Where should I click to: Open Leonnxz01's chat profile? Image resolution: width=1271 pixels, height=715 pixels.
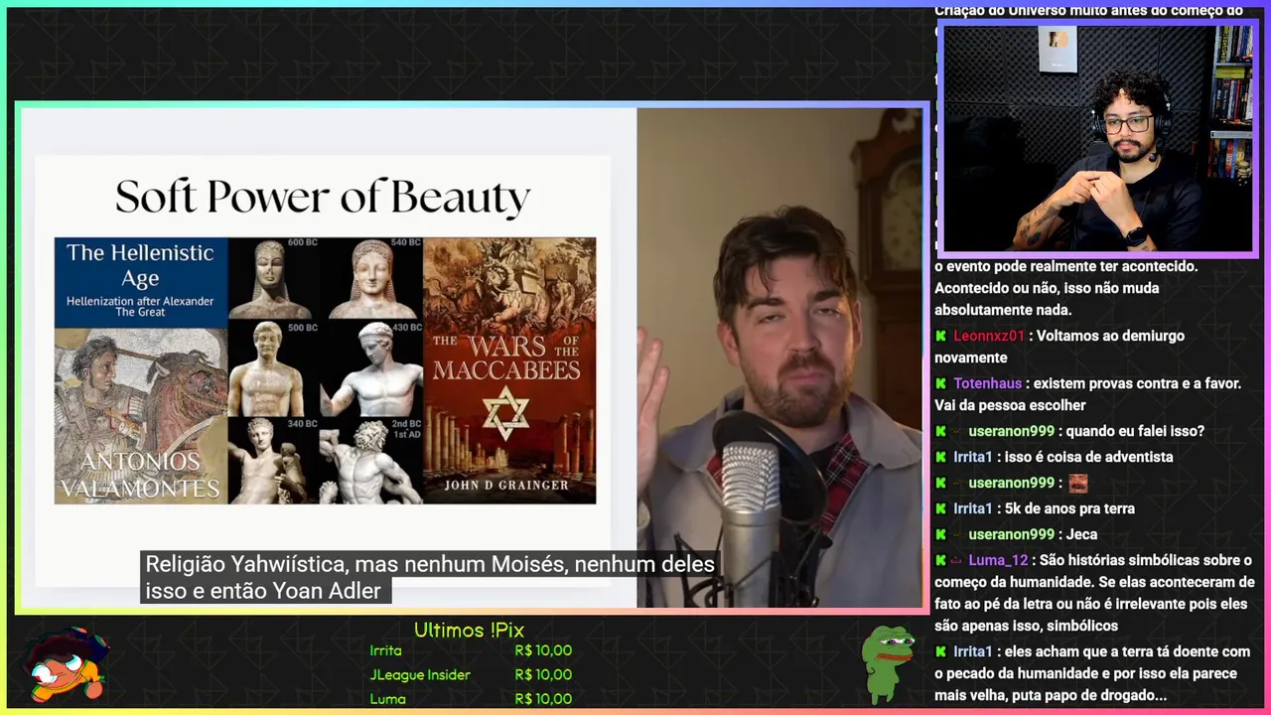coord(988,337)
